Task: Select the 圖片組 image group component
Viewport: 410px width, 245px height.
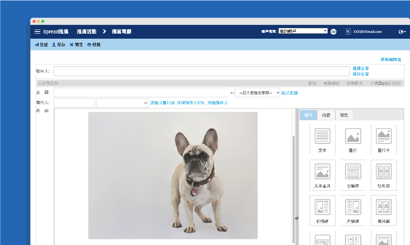Action: click(x=384, y=210)
